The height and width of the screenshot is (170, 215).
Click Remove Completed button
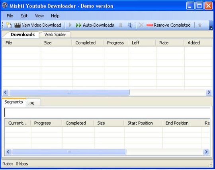[x=168, y=25]
